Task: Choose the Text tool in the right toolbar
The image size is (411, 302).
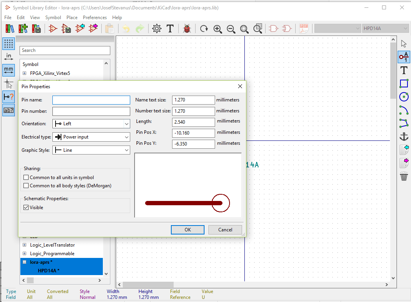Action: tap(404, 70)
